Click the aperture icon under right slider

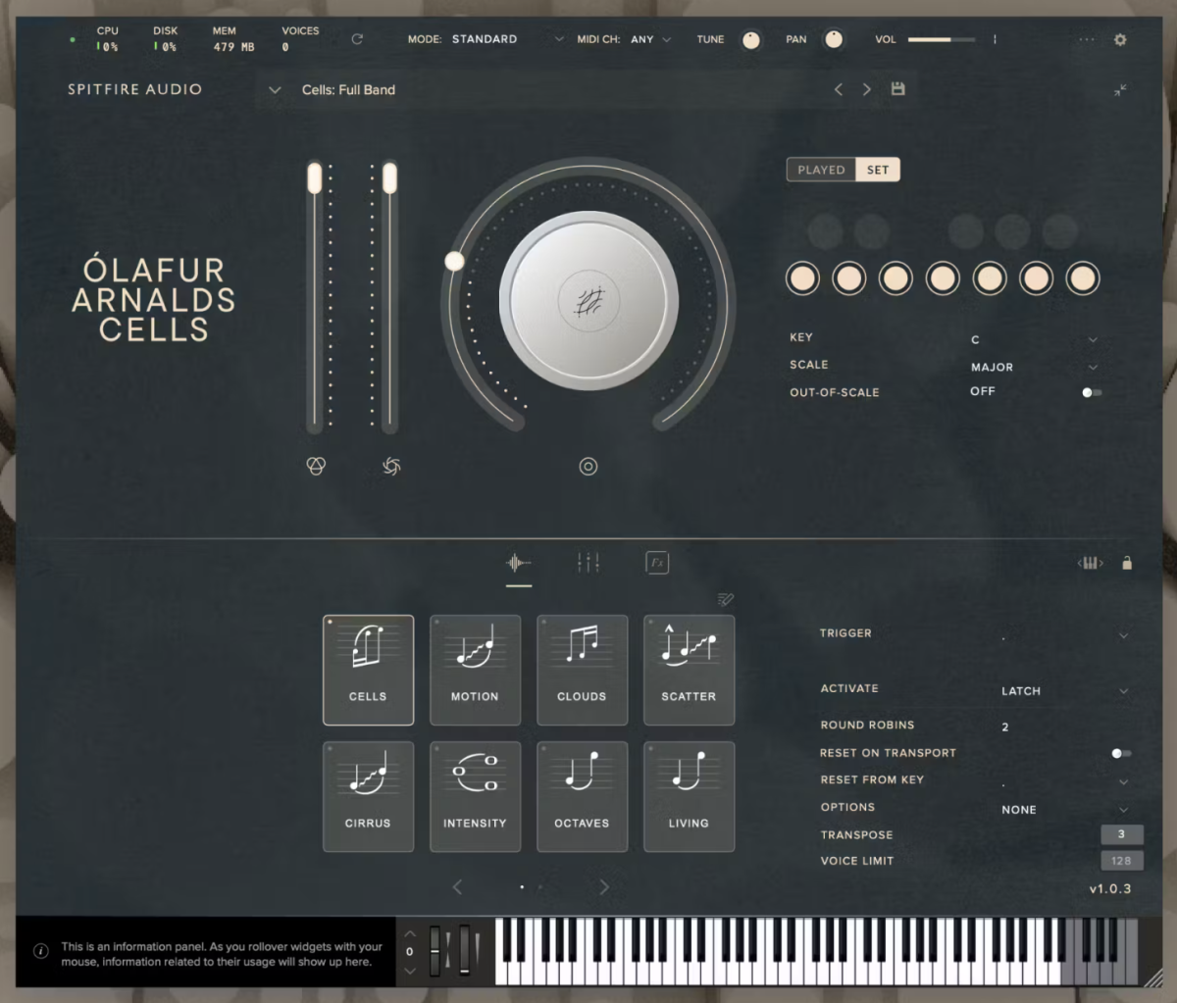pyautogui.click(x=391, y=466)
